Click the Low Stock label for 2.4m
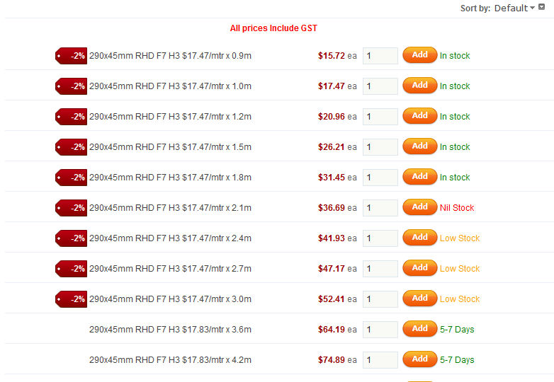This screenshot has height=382, width=554. (x=460, y=238)
